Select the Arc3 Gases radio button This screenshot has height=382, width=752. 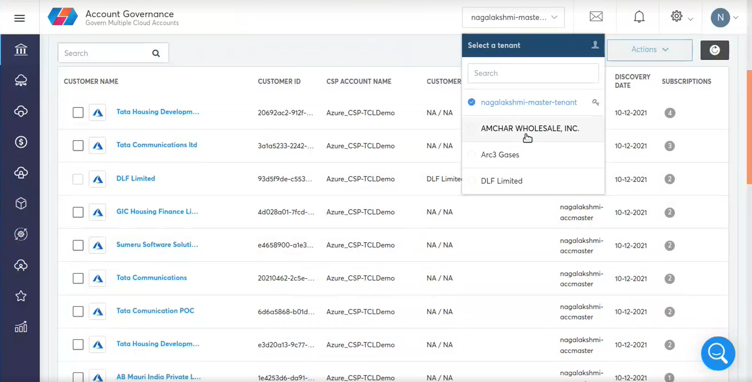click(472, 154)
